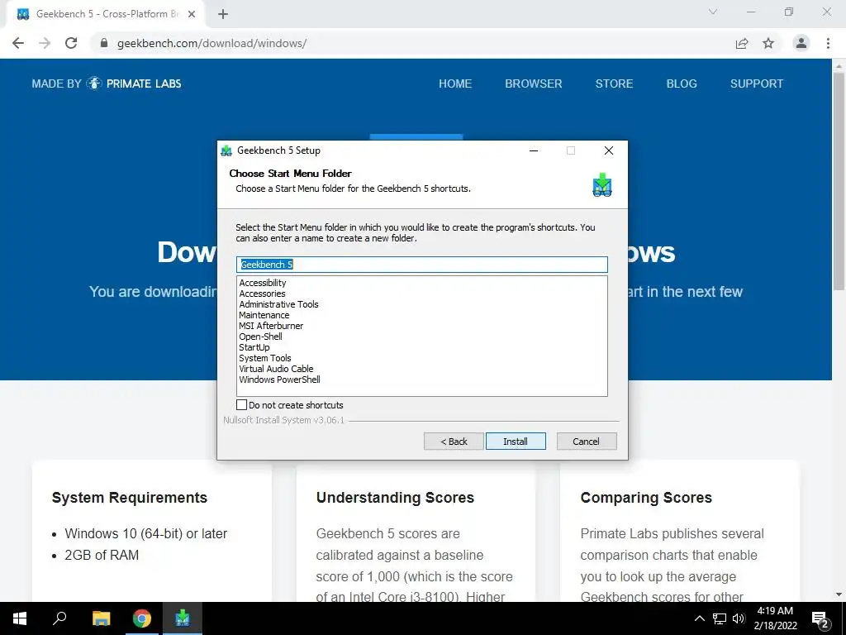Open HOME in site navigation
This screenshot has width=846, height=635.
coord(455,84)
